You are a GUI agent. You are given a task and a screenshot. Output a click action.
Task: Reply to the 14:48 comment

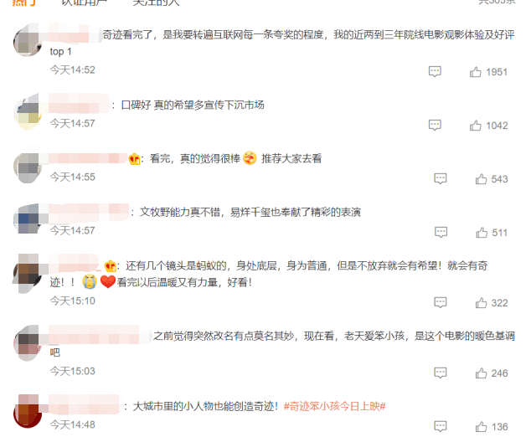click(x=441, y=426)
